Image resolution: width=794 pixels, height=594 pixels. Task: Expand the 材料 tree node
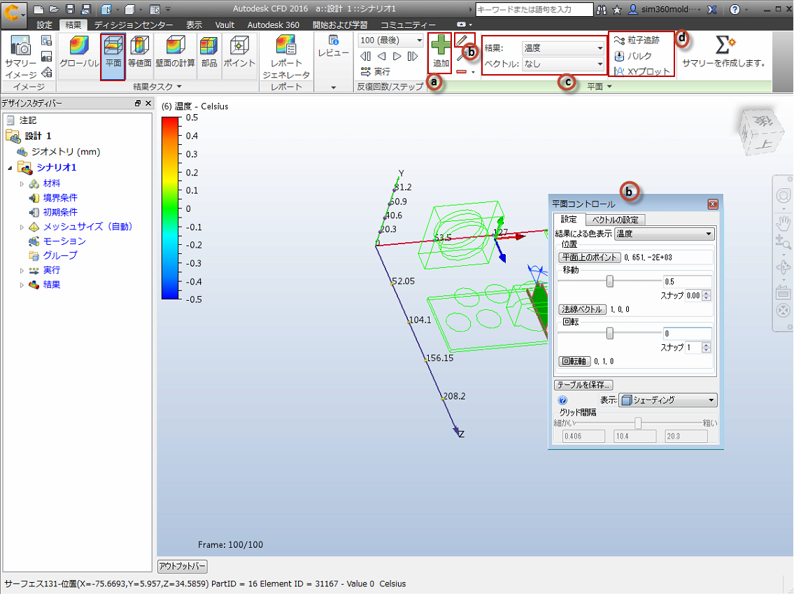tap(22, 184)
